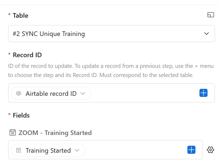The height and width of the screenshot is (168, 218).
Task: Click the panel layout icon beside Table
Action: tap(211, 15)
